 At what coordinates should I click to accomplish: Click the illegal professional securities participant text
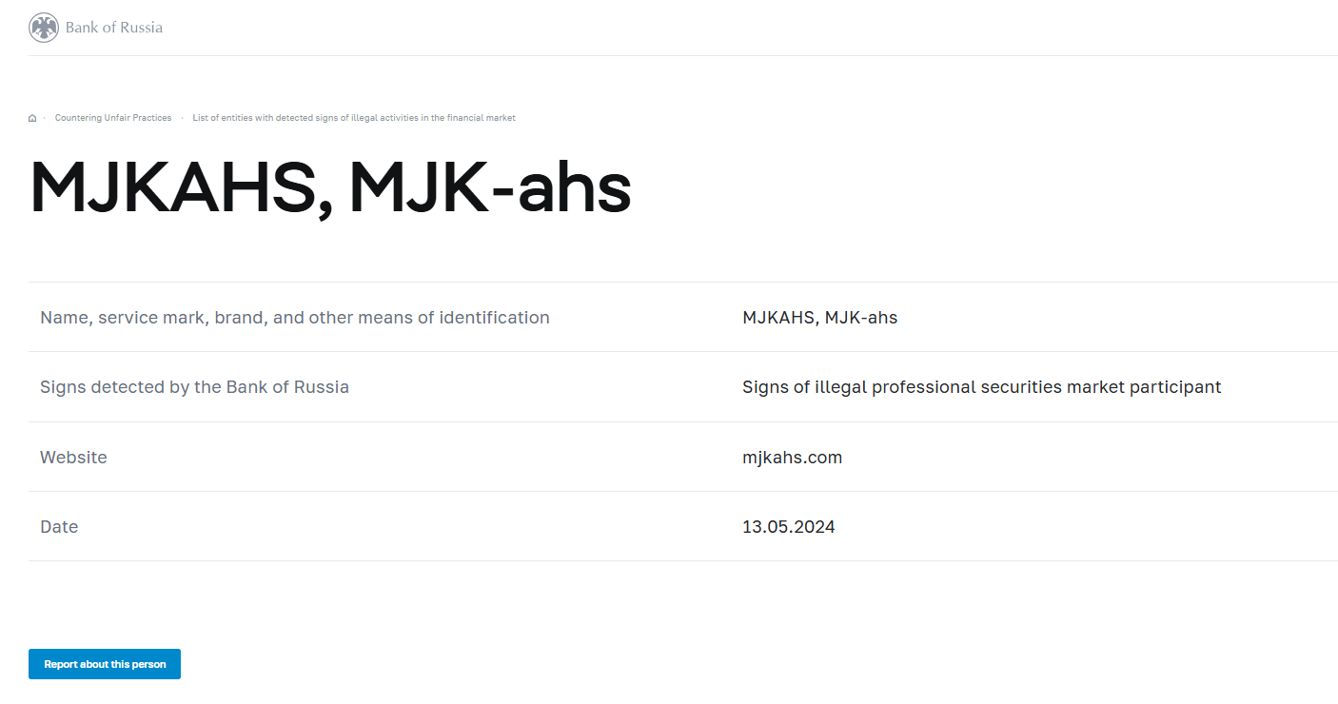[981, 387]
